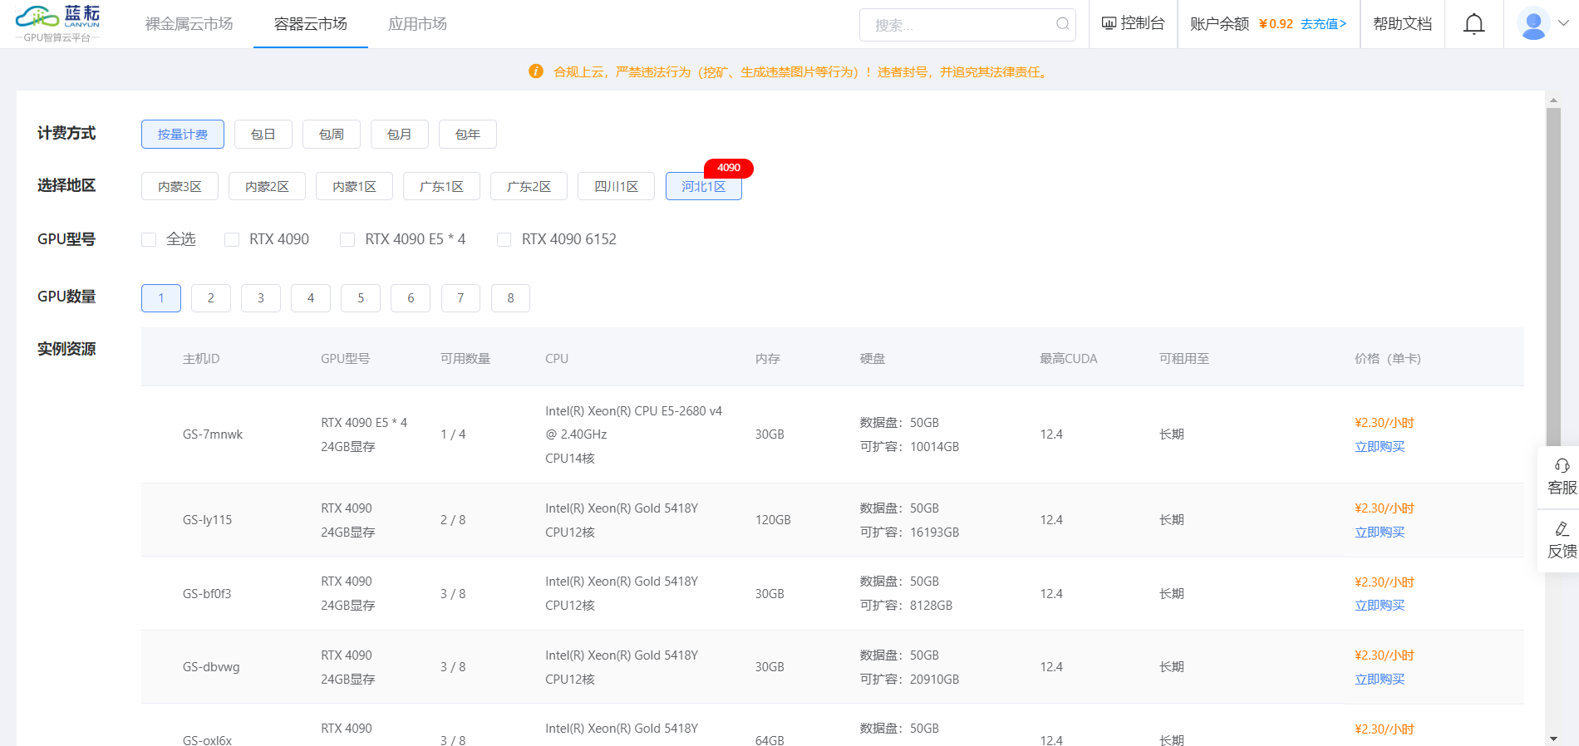Switch to 裸金属云市场 tab
Screen dimensions: 1579x746
(189, 24)
